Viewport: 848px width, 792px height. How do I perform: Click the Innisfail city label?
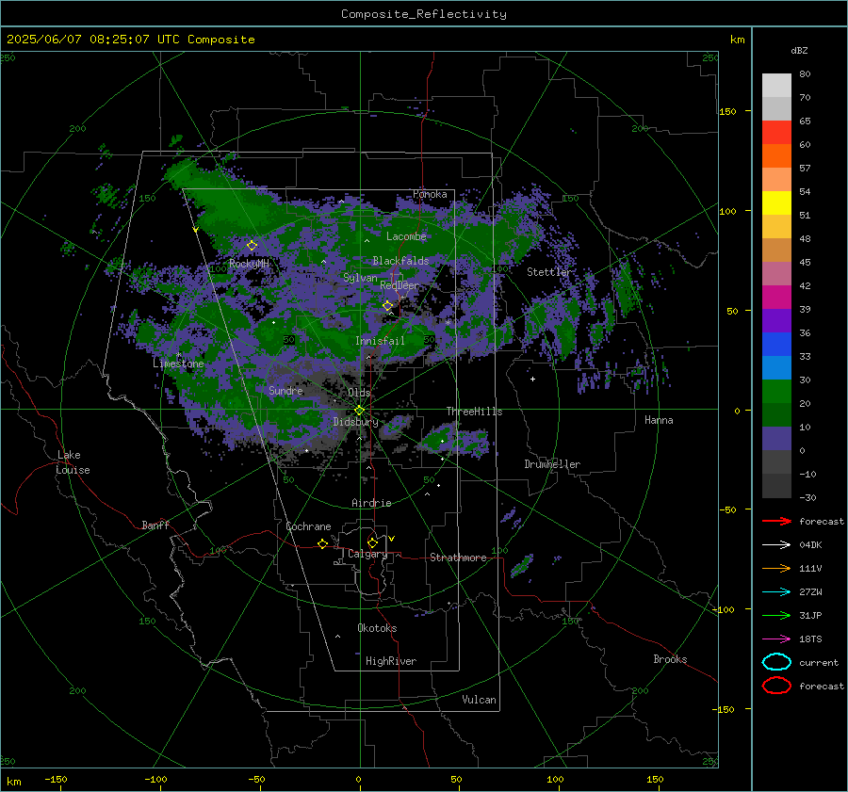380,341
